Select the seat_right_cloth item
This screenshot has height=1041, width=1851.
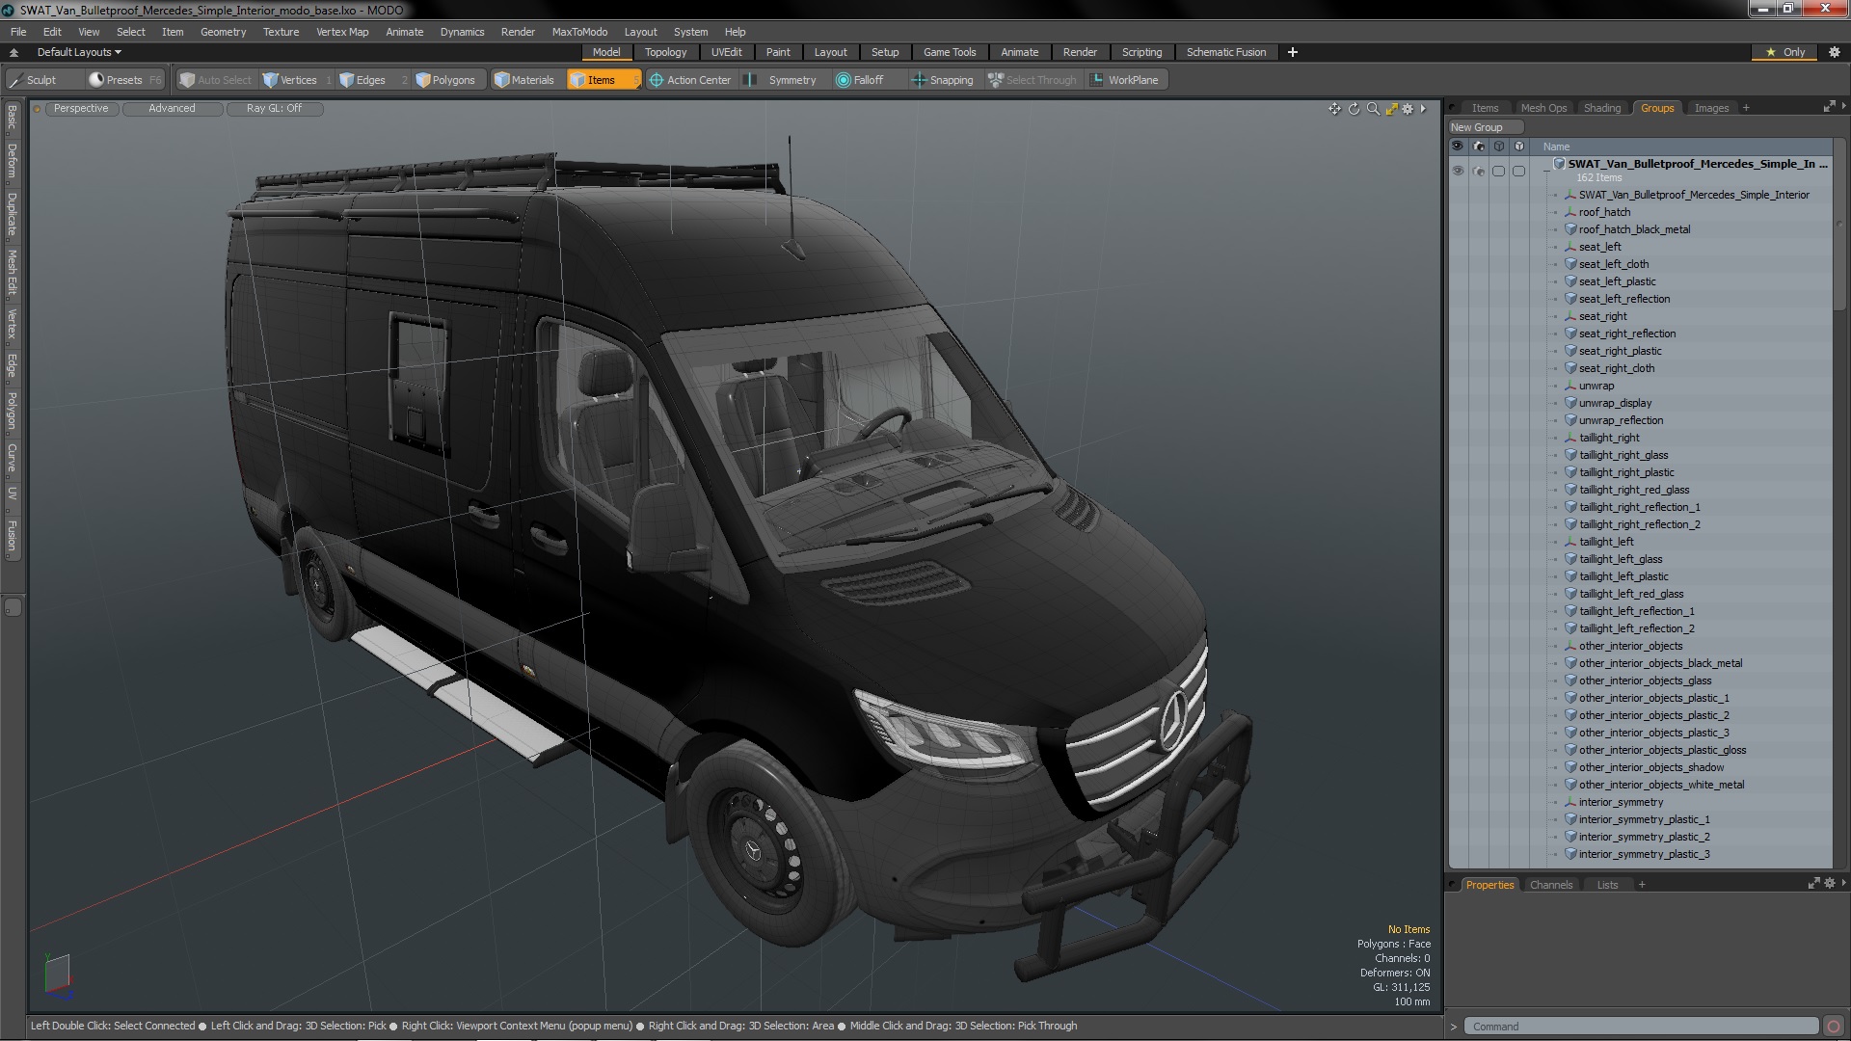pos(1616,368)
